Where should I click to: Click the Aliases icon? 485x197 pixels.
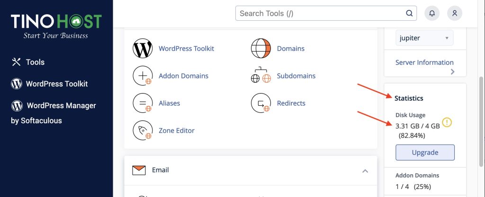click(x=143, y=103)
